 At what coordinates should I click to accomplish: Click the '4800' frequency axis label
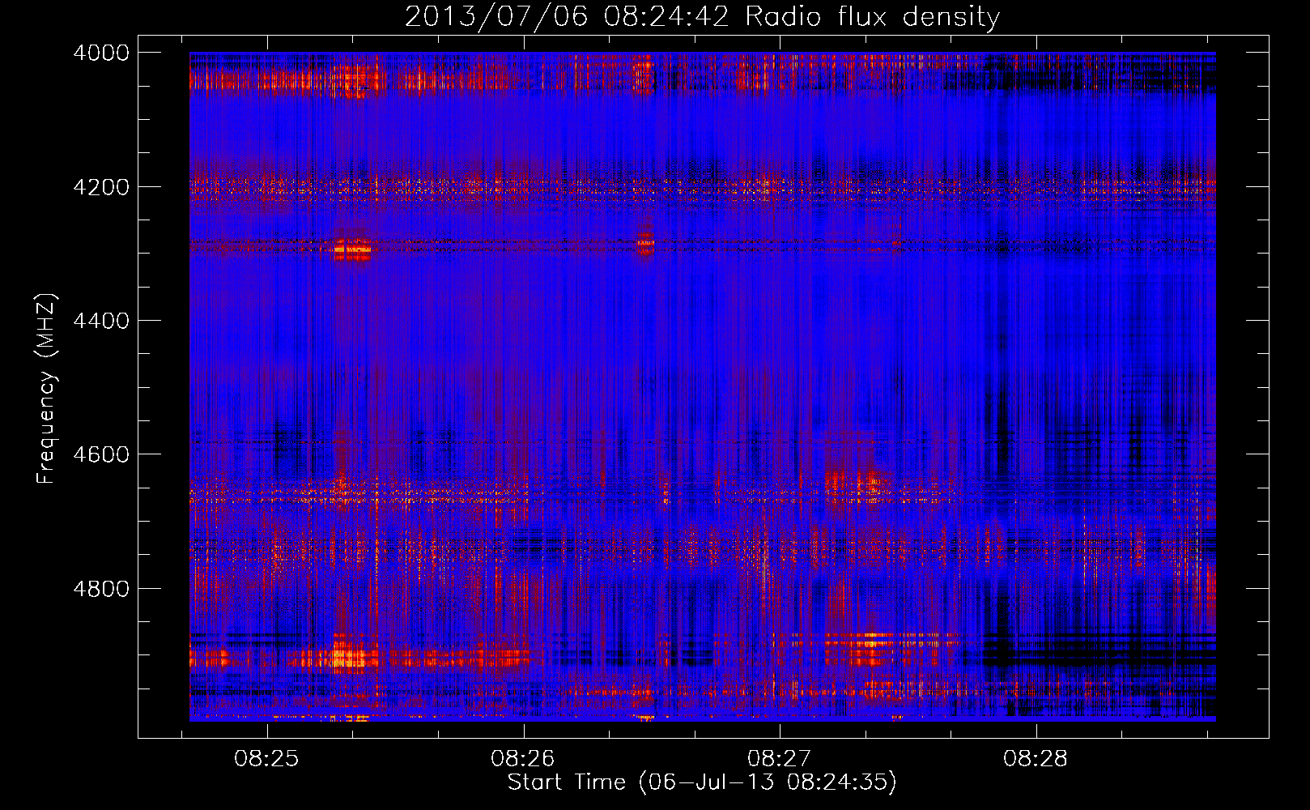tap(101, 588)
